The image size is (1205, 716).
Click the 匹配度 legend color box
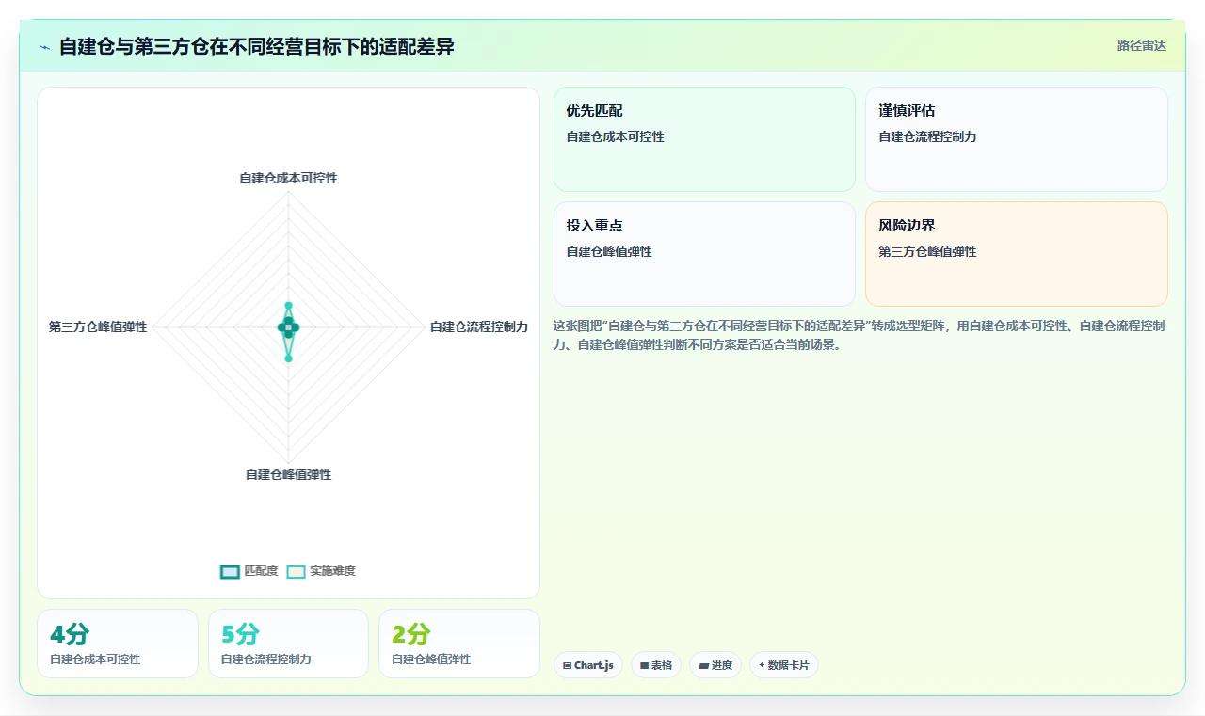pos(230,571)
